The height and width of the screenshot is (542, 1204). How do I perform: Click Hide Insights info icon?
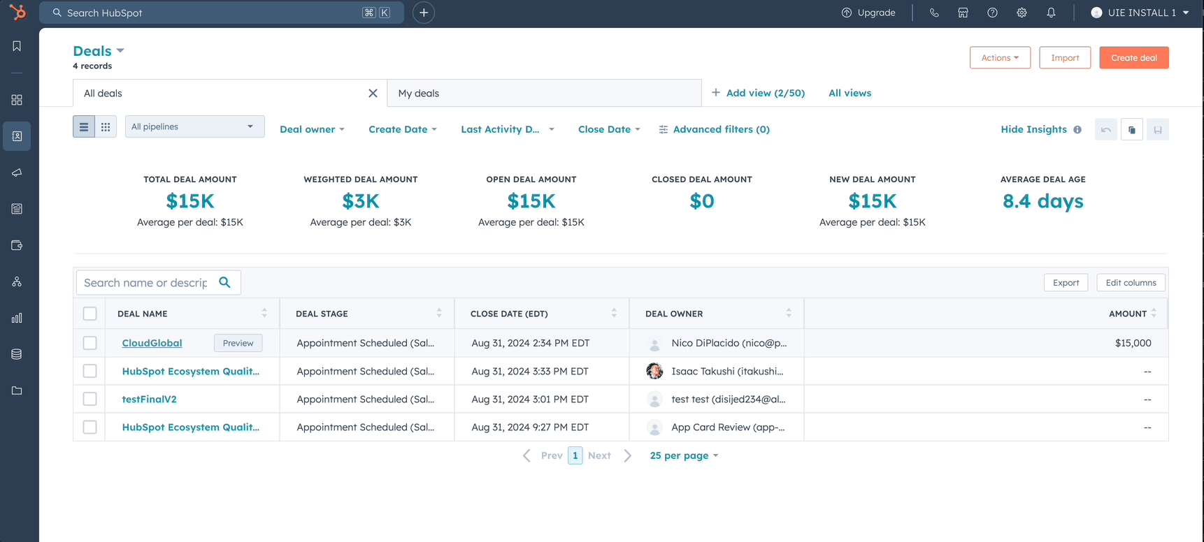(x=1077, y=129)
